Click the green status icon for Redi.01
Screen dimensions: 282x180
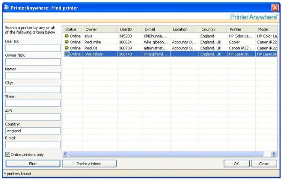[x=67, y=48]
